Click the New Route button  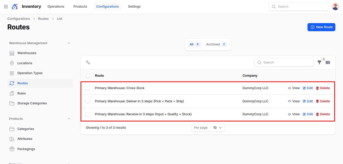point(321,27)
